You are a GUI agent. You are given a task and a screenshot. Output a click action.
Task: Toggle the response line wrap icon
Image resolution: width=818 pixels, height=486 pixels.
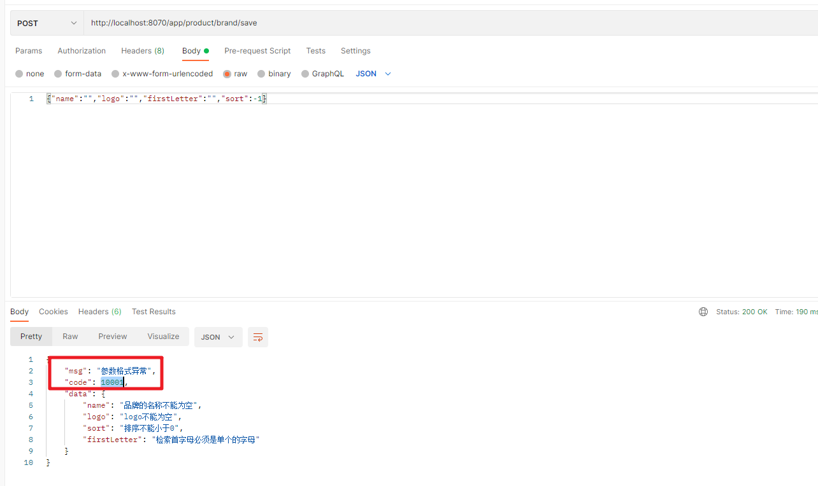tap(258, 337)
